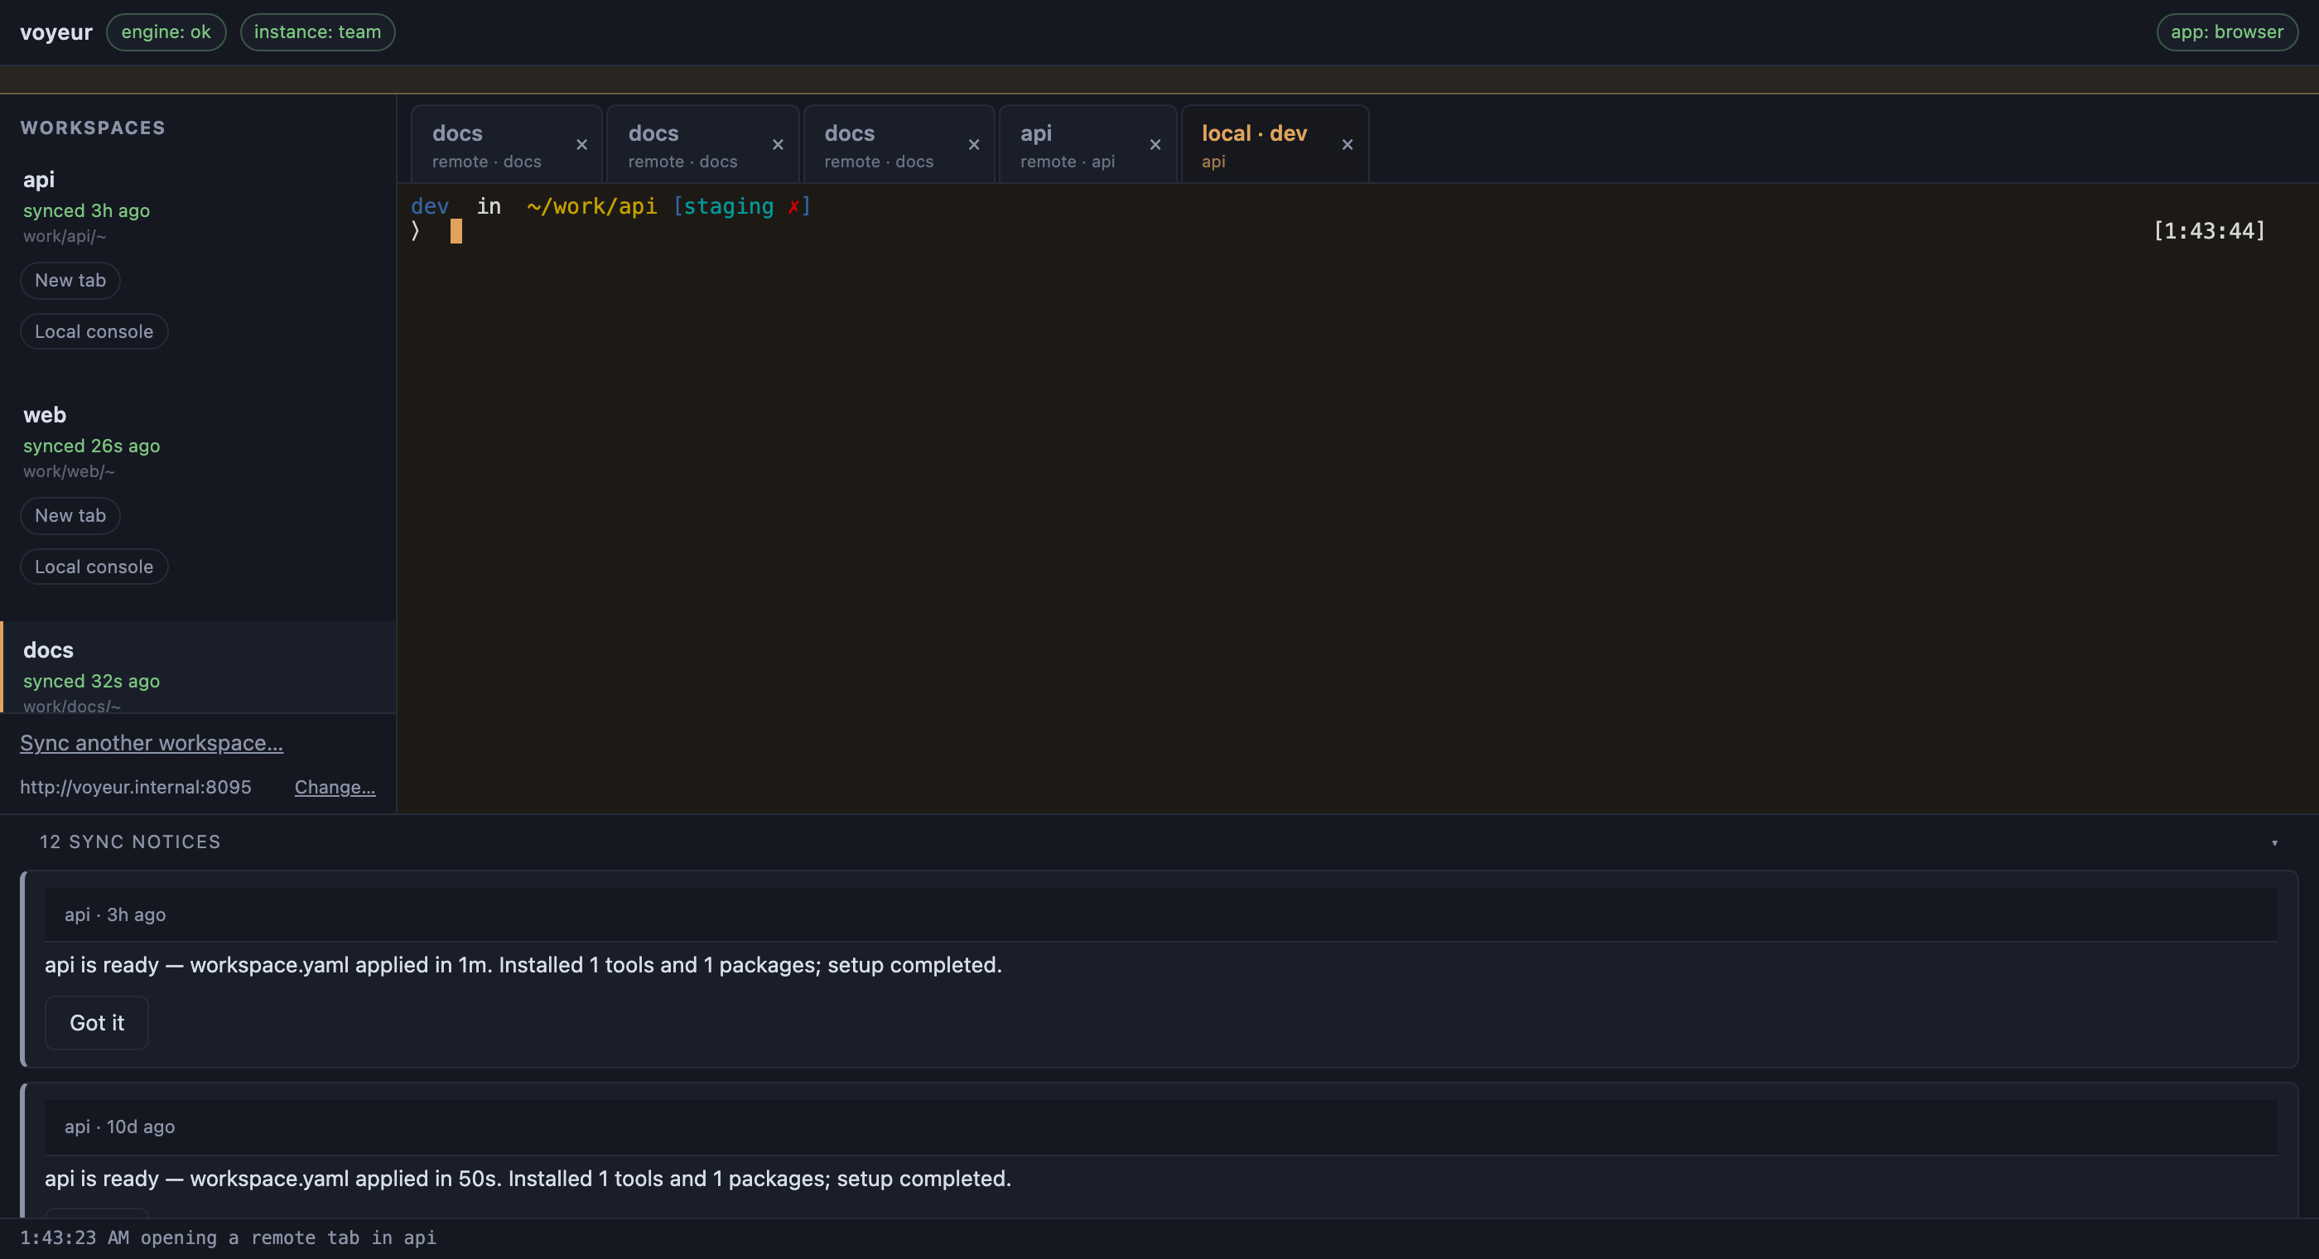Click the work/web/~ path label
This screenshot has height=1259, width=2319.
(70, 471)
